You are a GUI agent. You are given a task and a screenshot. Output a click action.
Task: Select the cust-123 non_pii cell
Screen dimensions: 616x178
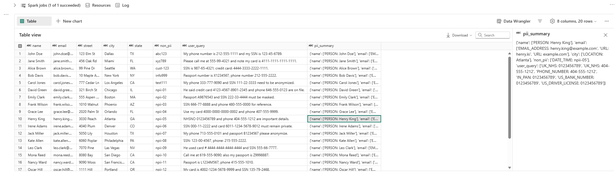pos(167,68)
